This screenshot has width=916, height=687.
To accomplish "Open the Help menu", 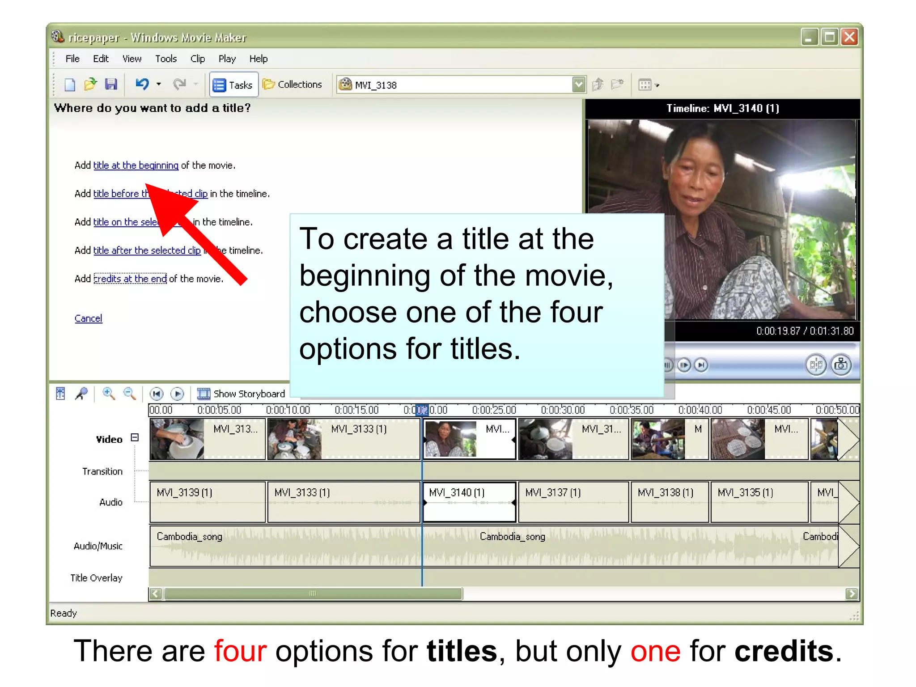I will click(259, 59).
